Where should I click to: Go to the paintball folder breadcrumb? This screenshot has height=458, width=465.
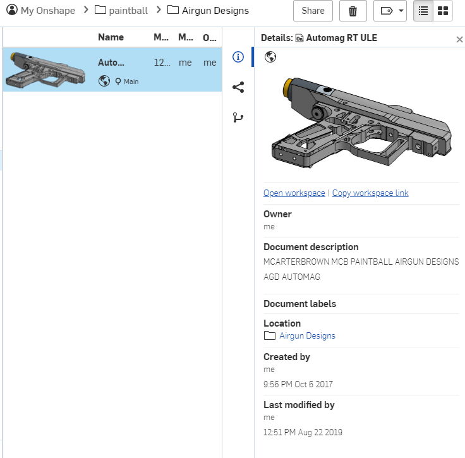pyautogui.click(x=128, y=11)
